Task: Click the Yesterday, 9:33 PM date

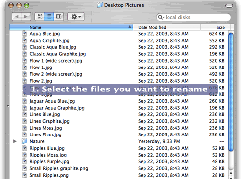Action: pos(159,141)
